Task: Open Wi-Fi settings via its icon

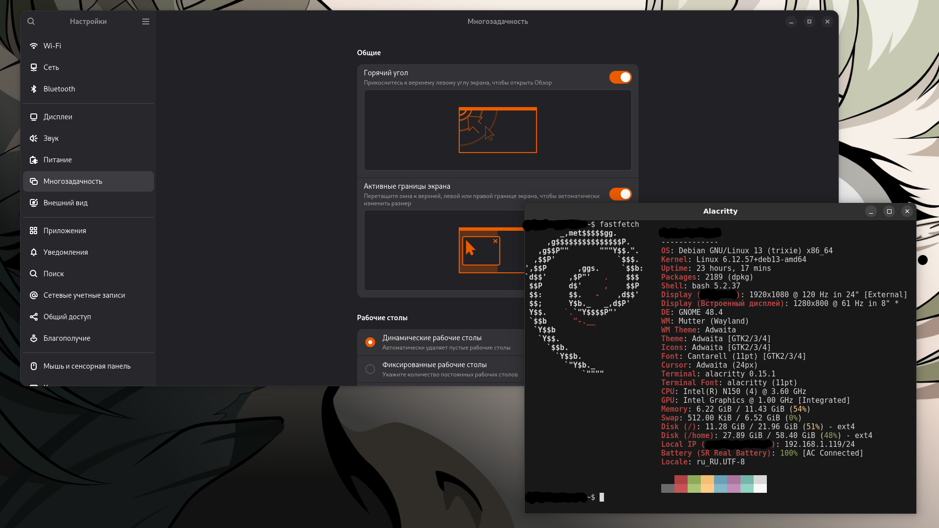Action: click(x=34, y=46)
